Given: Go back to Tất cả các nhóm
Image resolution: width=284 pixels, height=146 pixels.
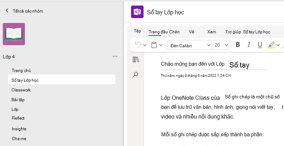Looking at the screenshot, I should [24, 11].
